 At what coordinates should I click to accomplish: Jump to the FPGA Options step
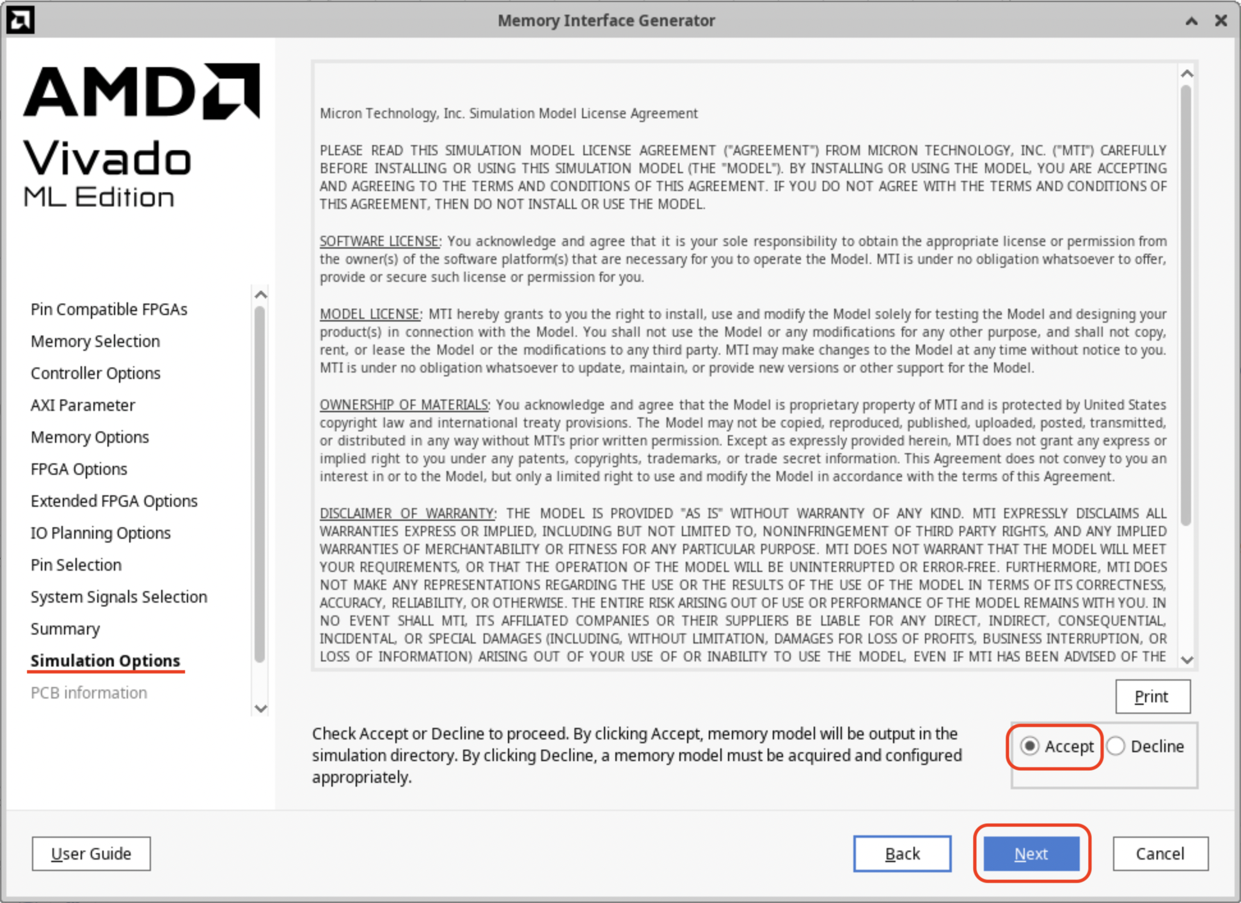pyautogui.click(x=79, y=469)
